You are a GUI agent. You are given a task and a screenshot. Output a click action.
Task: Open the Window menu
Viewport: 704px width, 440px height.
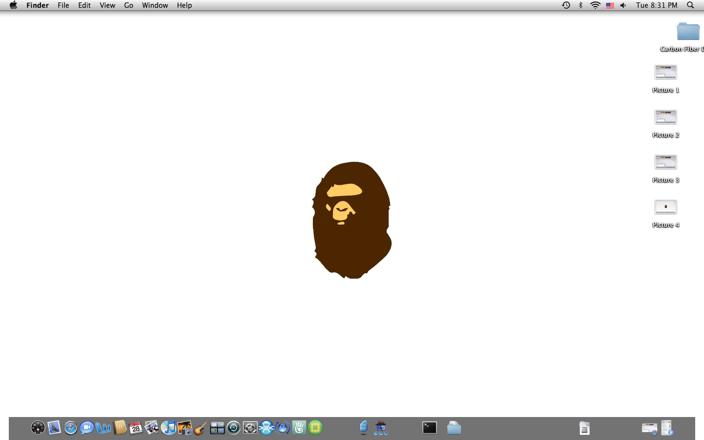(x=155, y=5)
